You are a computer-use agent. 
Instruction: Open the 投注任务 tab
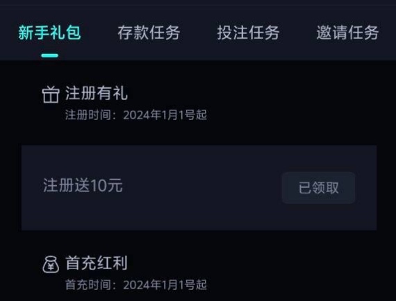(x=248, y=33)
